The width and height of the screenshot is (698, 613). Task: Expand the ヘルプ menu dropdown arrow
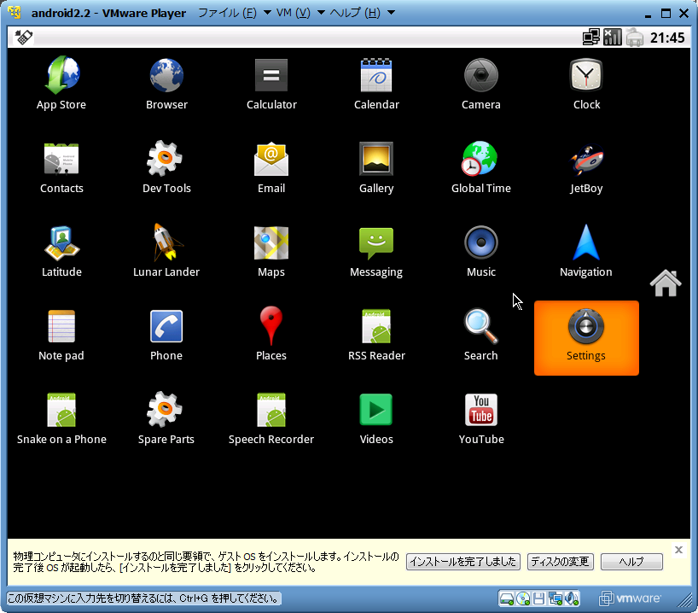(392, 13)
